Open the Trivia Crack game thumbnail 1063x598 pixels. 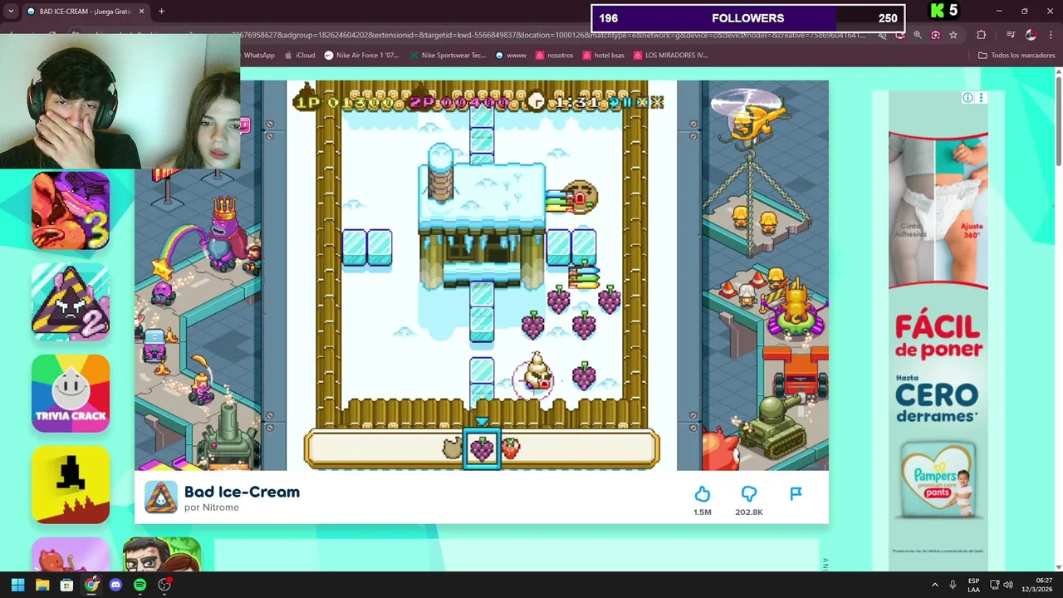click(71, 394)
